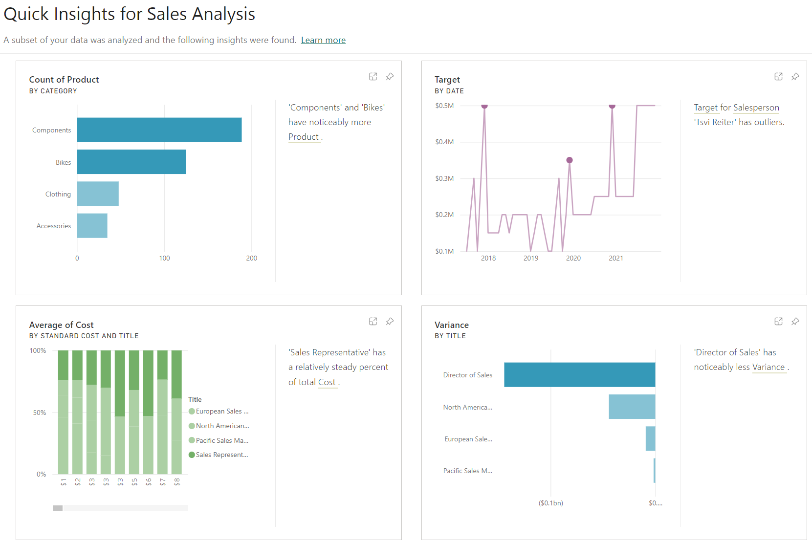Click the 2020 outlier point on Target line
Viewport: 812px width, 544px height.
coord(570,160)
